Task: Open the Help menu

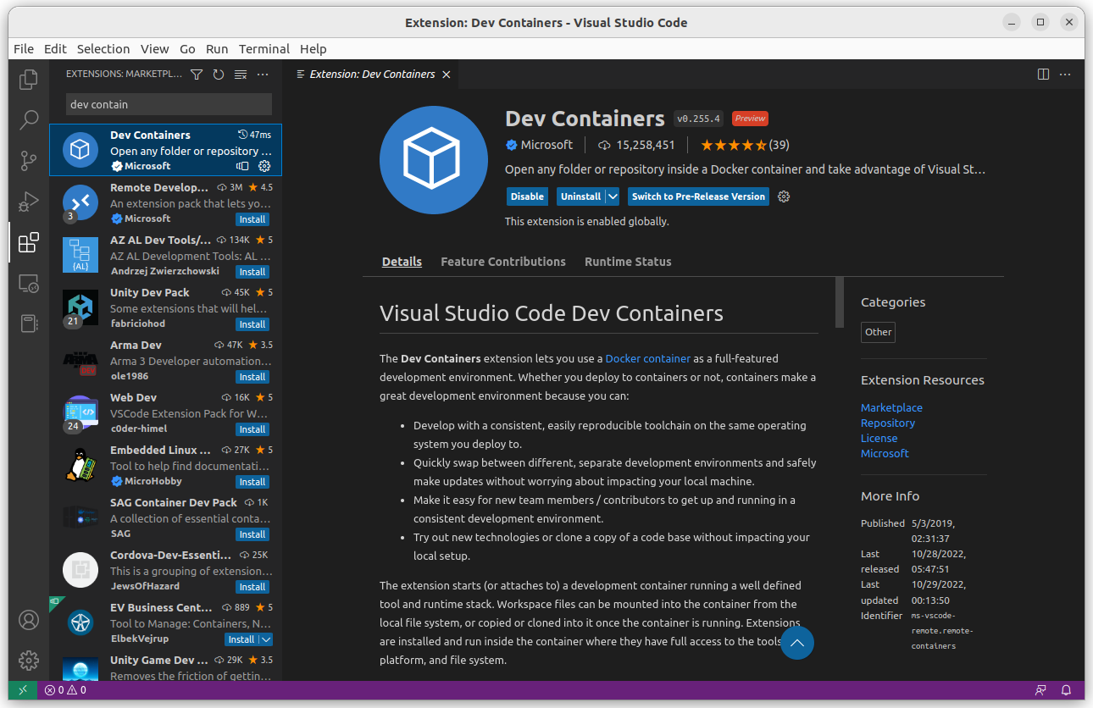Action: point(313,49)
